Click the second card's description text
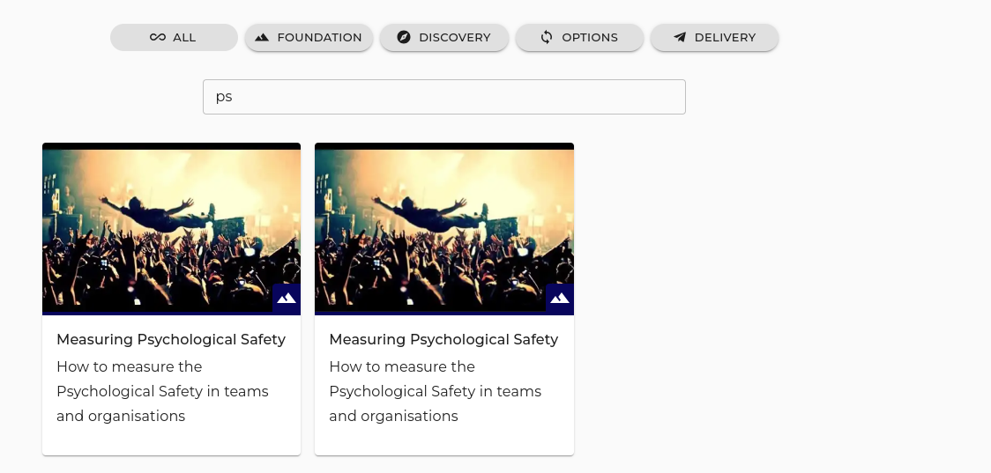Viewport: 991px width, 473px height. click(x=436, y=391)
